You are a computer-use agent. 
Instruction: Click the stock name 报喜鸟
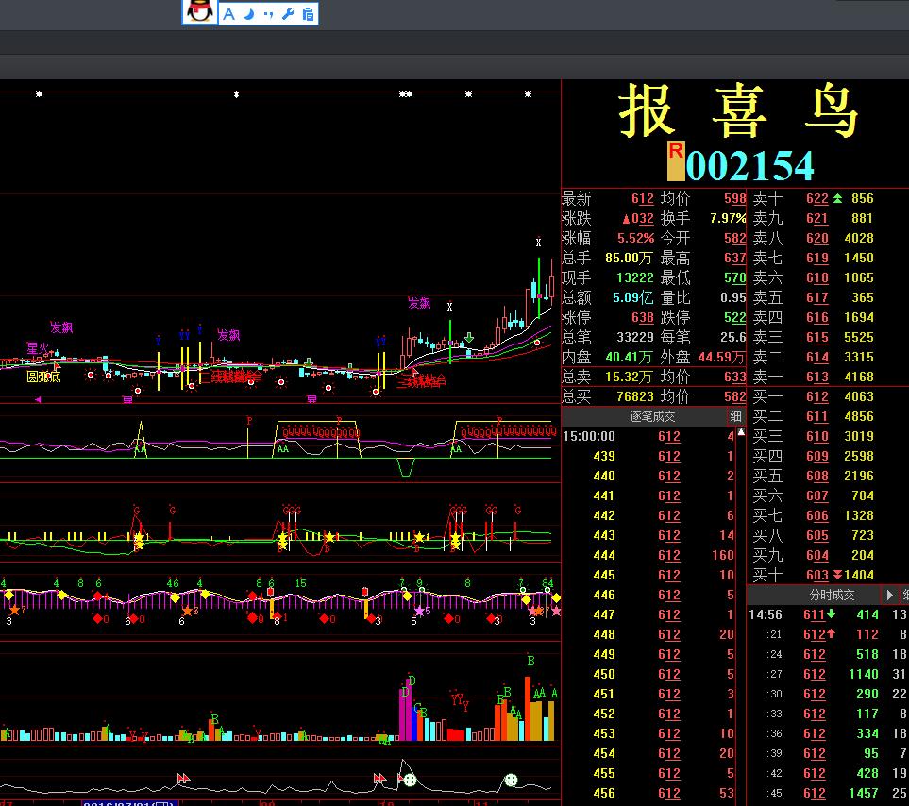click(738, 110)
